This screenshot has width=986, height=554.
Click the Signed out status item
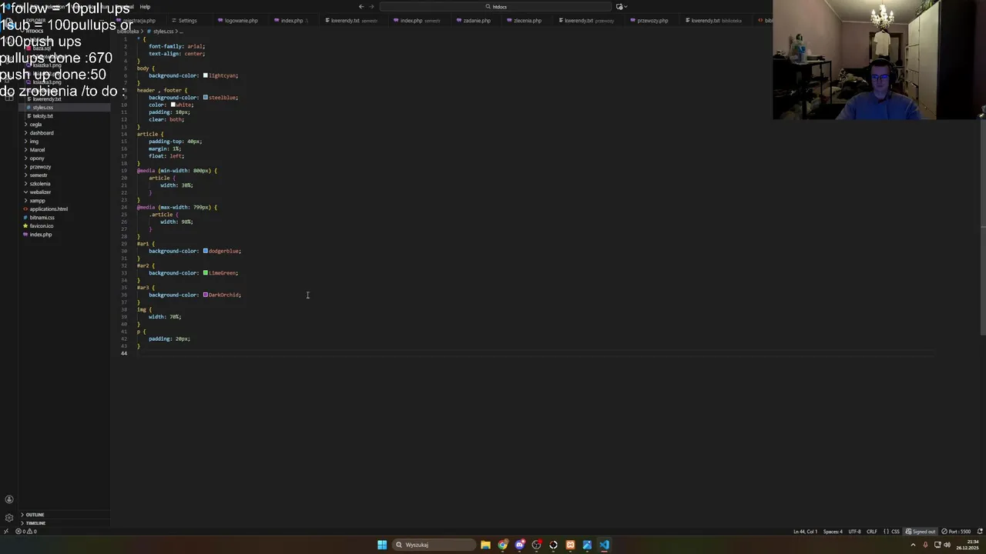pyautogui.click(x=921, y=532)
